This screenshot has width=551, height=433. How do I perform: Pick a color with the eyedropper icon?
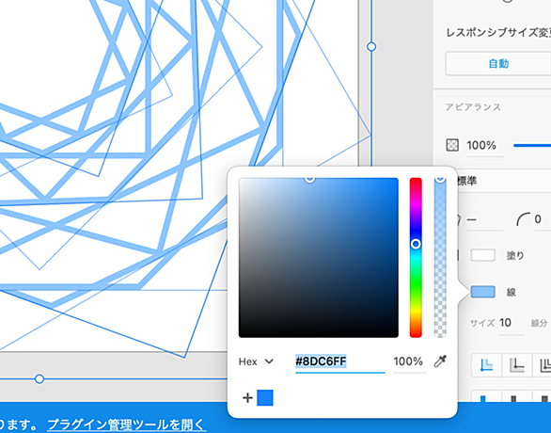click(x=440, y=361)
